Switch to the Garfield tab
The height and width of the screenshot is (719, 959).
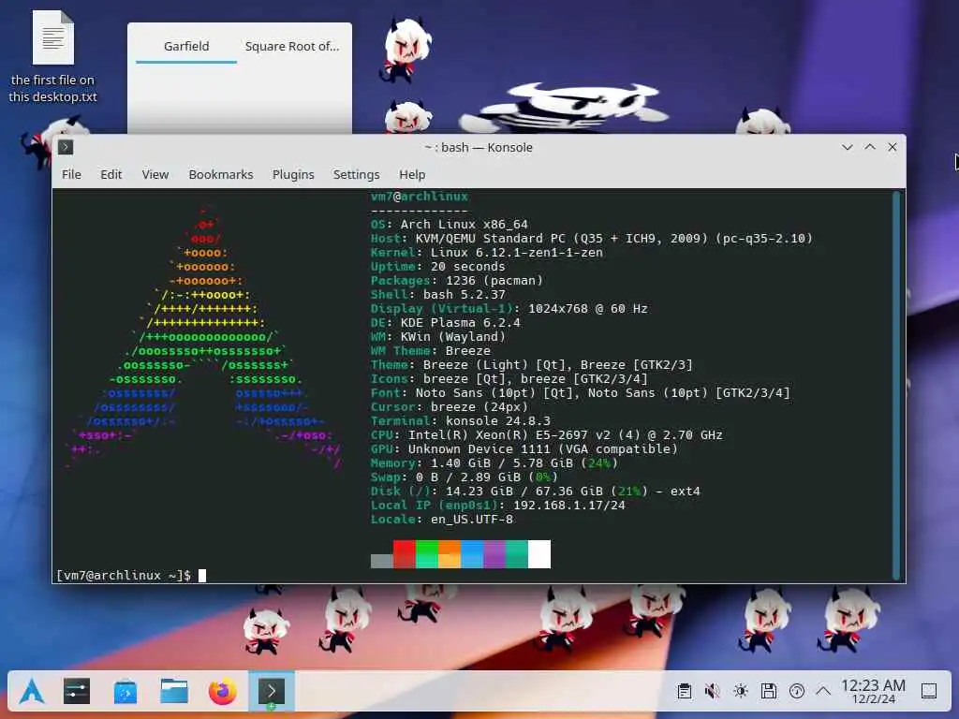186,47
